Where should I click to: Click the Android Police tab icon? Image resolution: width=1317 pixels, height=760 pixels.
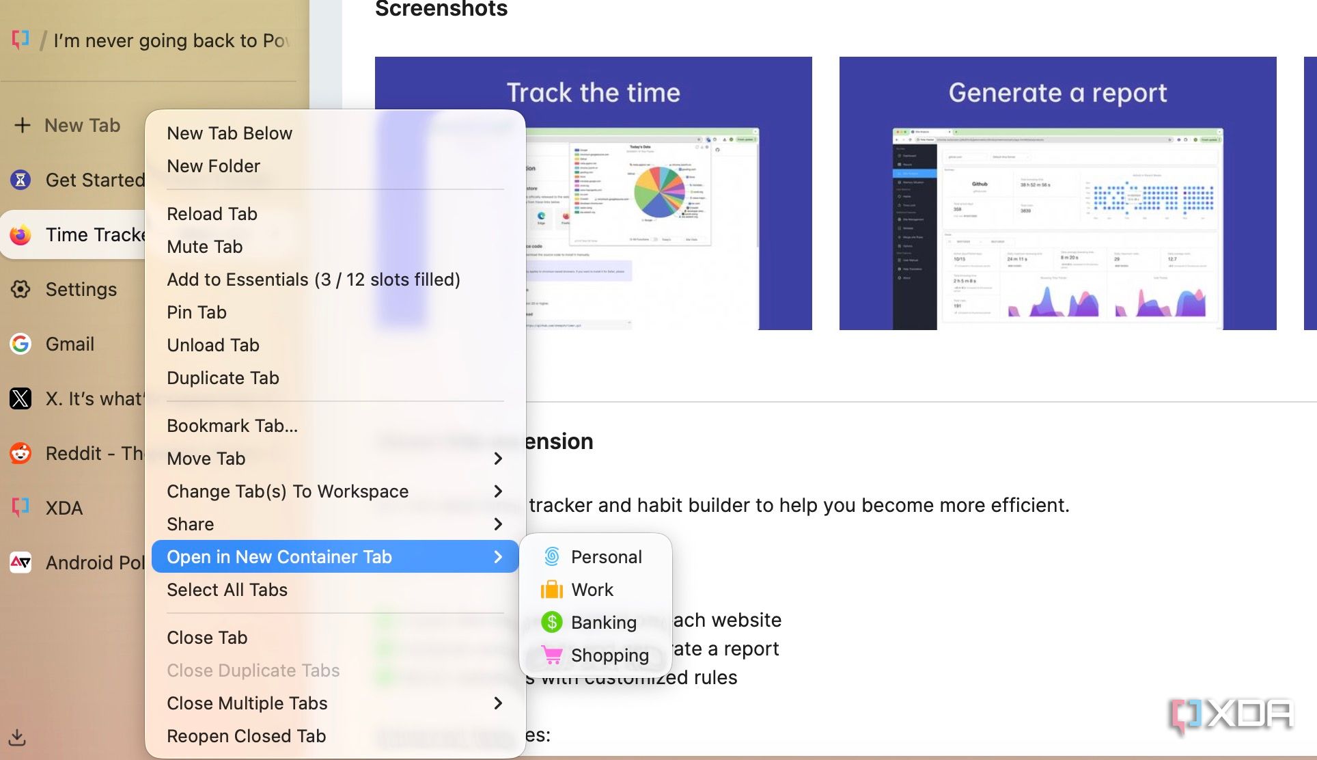click(20, 562)
